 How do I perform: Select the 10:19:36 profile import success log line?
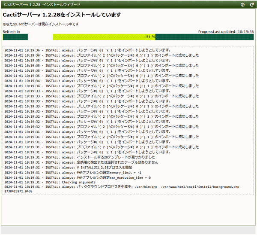(102, 55)
